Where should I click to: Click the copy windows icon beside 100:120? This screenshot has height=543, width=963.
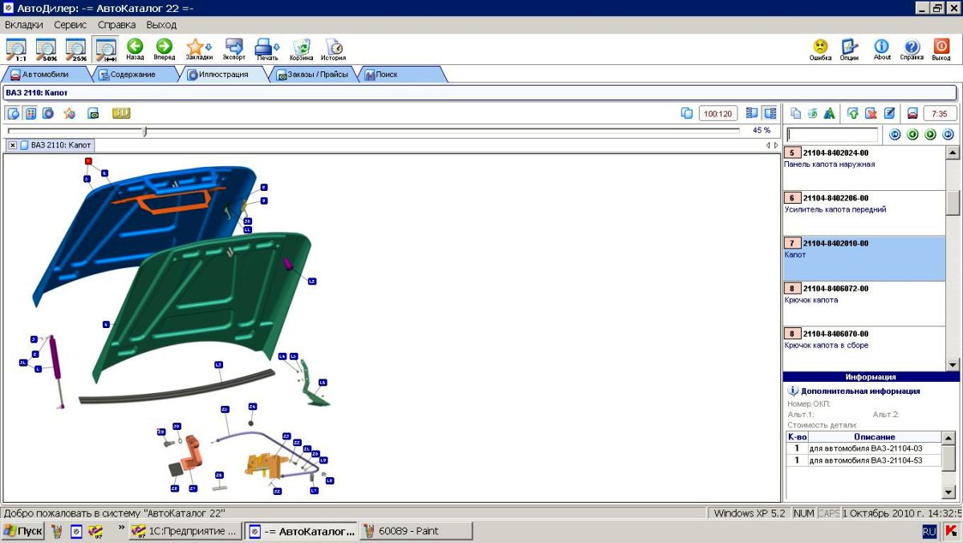pyautogui.click(x=687, y=113)
